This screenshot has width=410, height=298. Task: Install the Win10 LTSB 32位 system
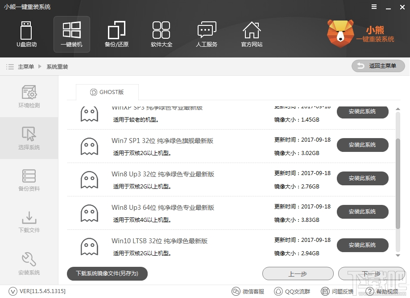(362, 245)
